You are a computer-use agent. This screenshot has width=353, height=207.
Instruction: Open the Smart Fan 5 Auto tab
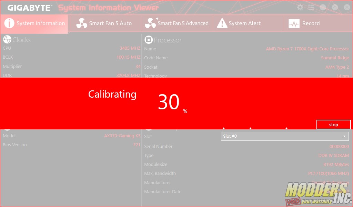tap(106, 23)
